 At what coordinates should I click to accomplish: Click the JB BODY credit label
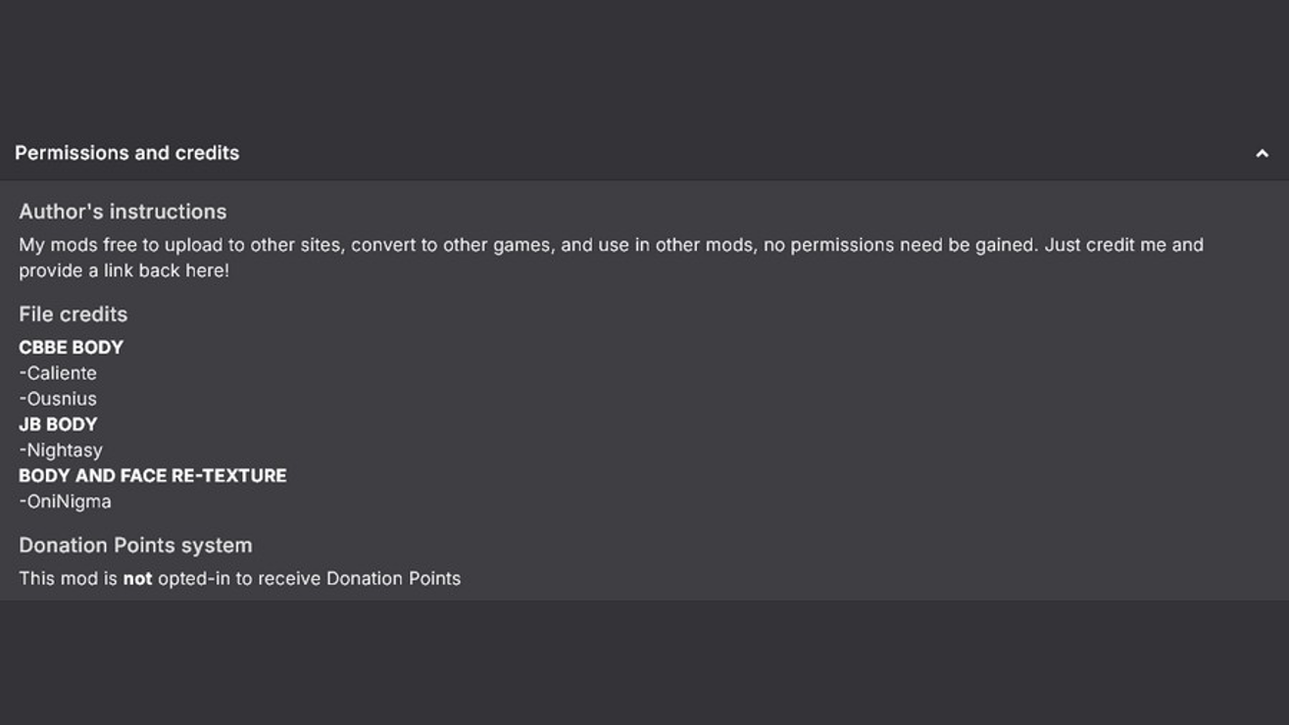(58, 424)
